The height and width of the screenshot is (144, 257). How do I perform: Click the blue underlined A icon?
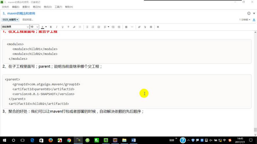click(x=254, y=20)
